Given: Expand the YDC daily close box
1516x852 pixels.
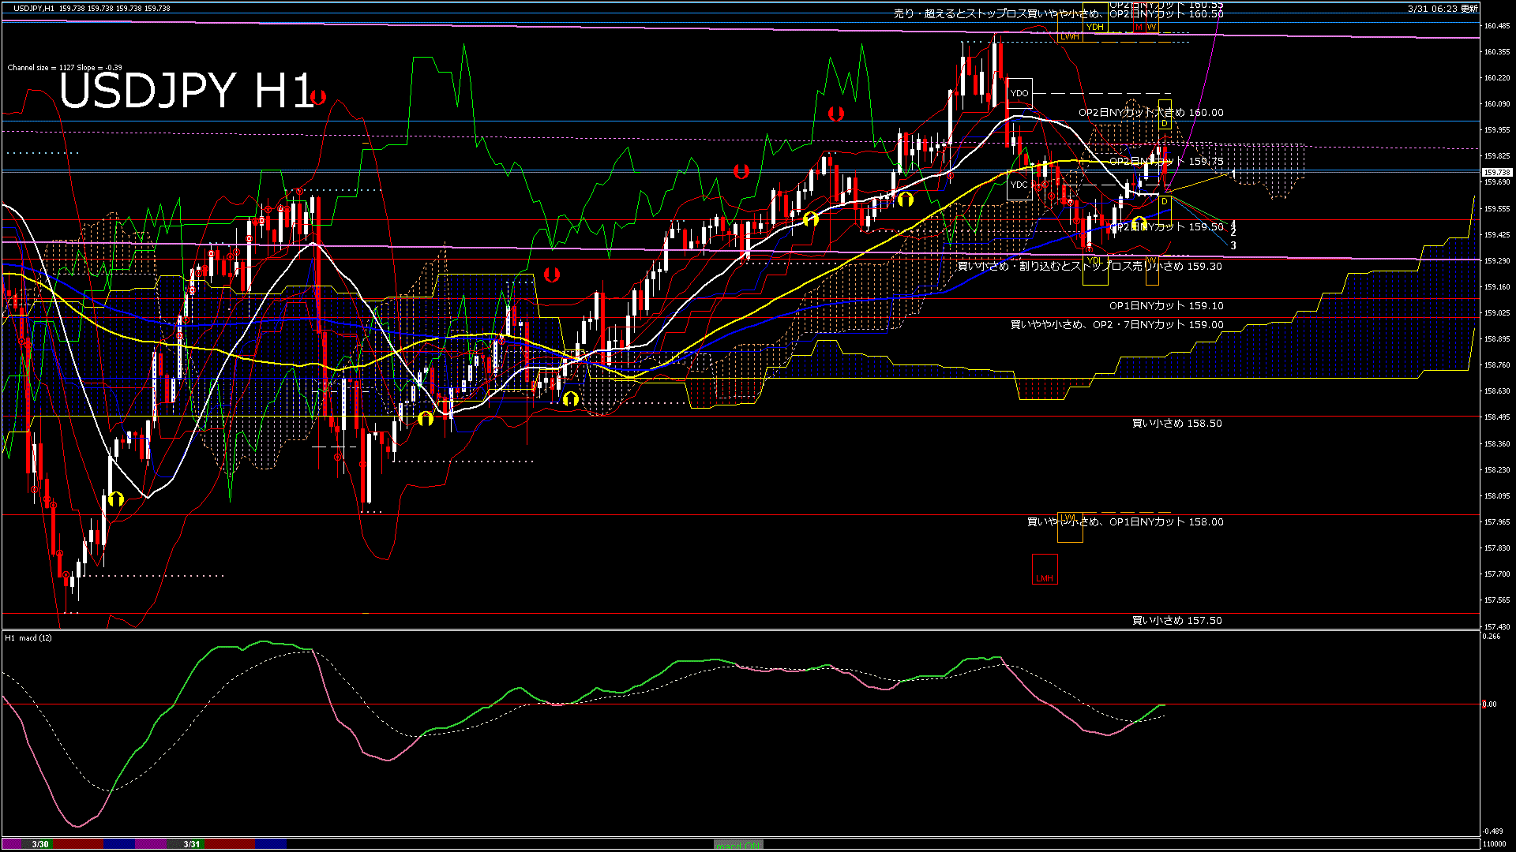Looking at the screenshot, I should pyautogui.click(x=1019, y=184).
